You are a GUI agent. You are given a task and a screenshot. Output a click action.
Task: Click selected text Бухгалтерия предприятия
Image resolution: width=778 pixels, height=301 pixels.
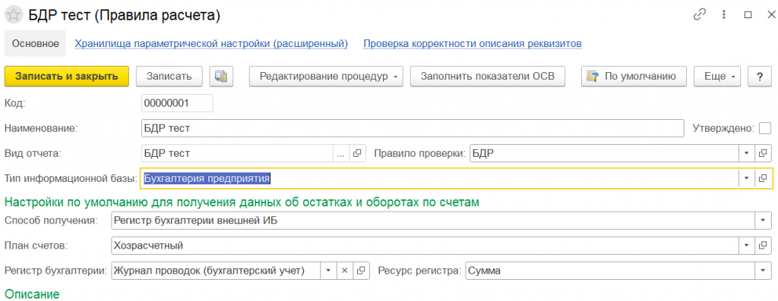click(x=207, y=178)
